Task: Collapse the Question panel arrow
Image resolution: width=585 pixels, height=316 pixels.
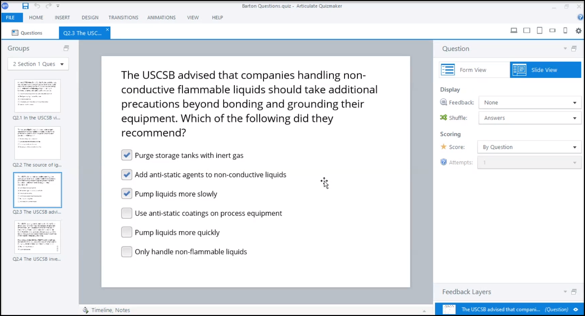Action: (x=565, y=49)
